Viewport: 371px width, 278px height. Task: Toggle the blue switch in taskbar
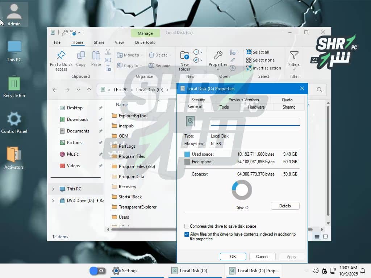[x=97, y=271]
